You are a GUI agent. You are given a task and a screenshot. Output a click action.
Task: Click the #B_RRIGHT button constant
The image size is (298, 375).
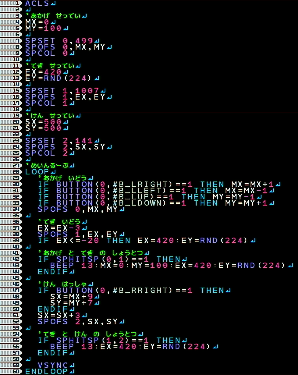coord(141,290)
